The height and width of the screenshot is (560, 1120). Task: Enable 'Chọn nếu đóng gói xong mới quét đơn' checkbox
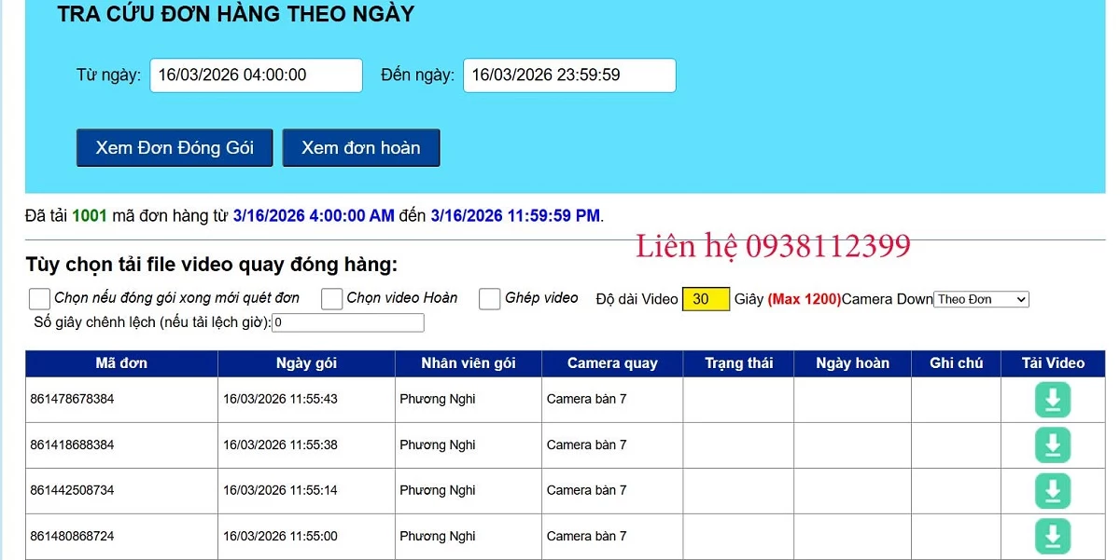click(x=38, y=298)
